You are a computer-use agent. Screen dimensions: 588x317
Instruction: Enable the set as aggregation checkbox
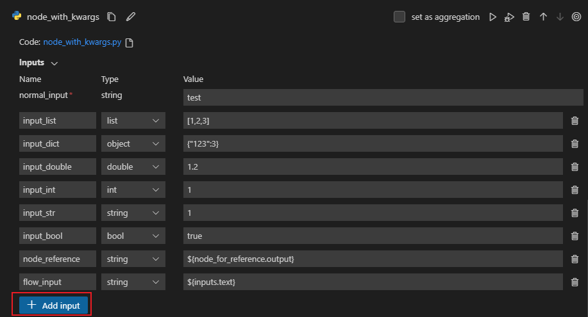(399, 17)
